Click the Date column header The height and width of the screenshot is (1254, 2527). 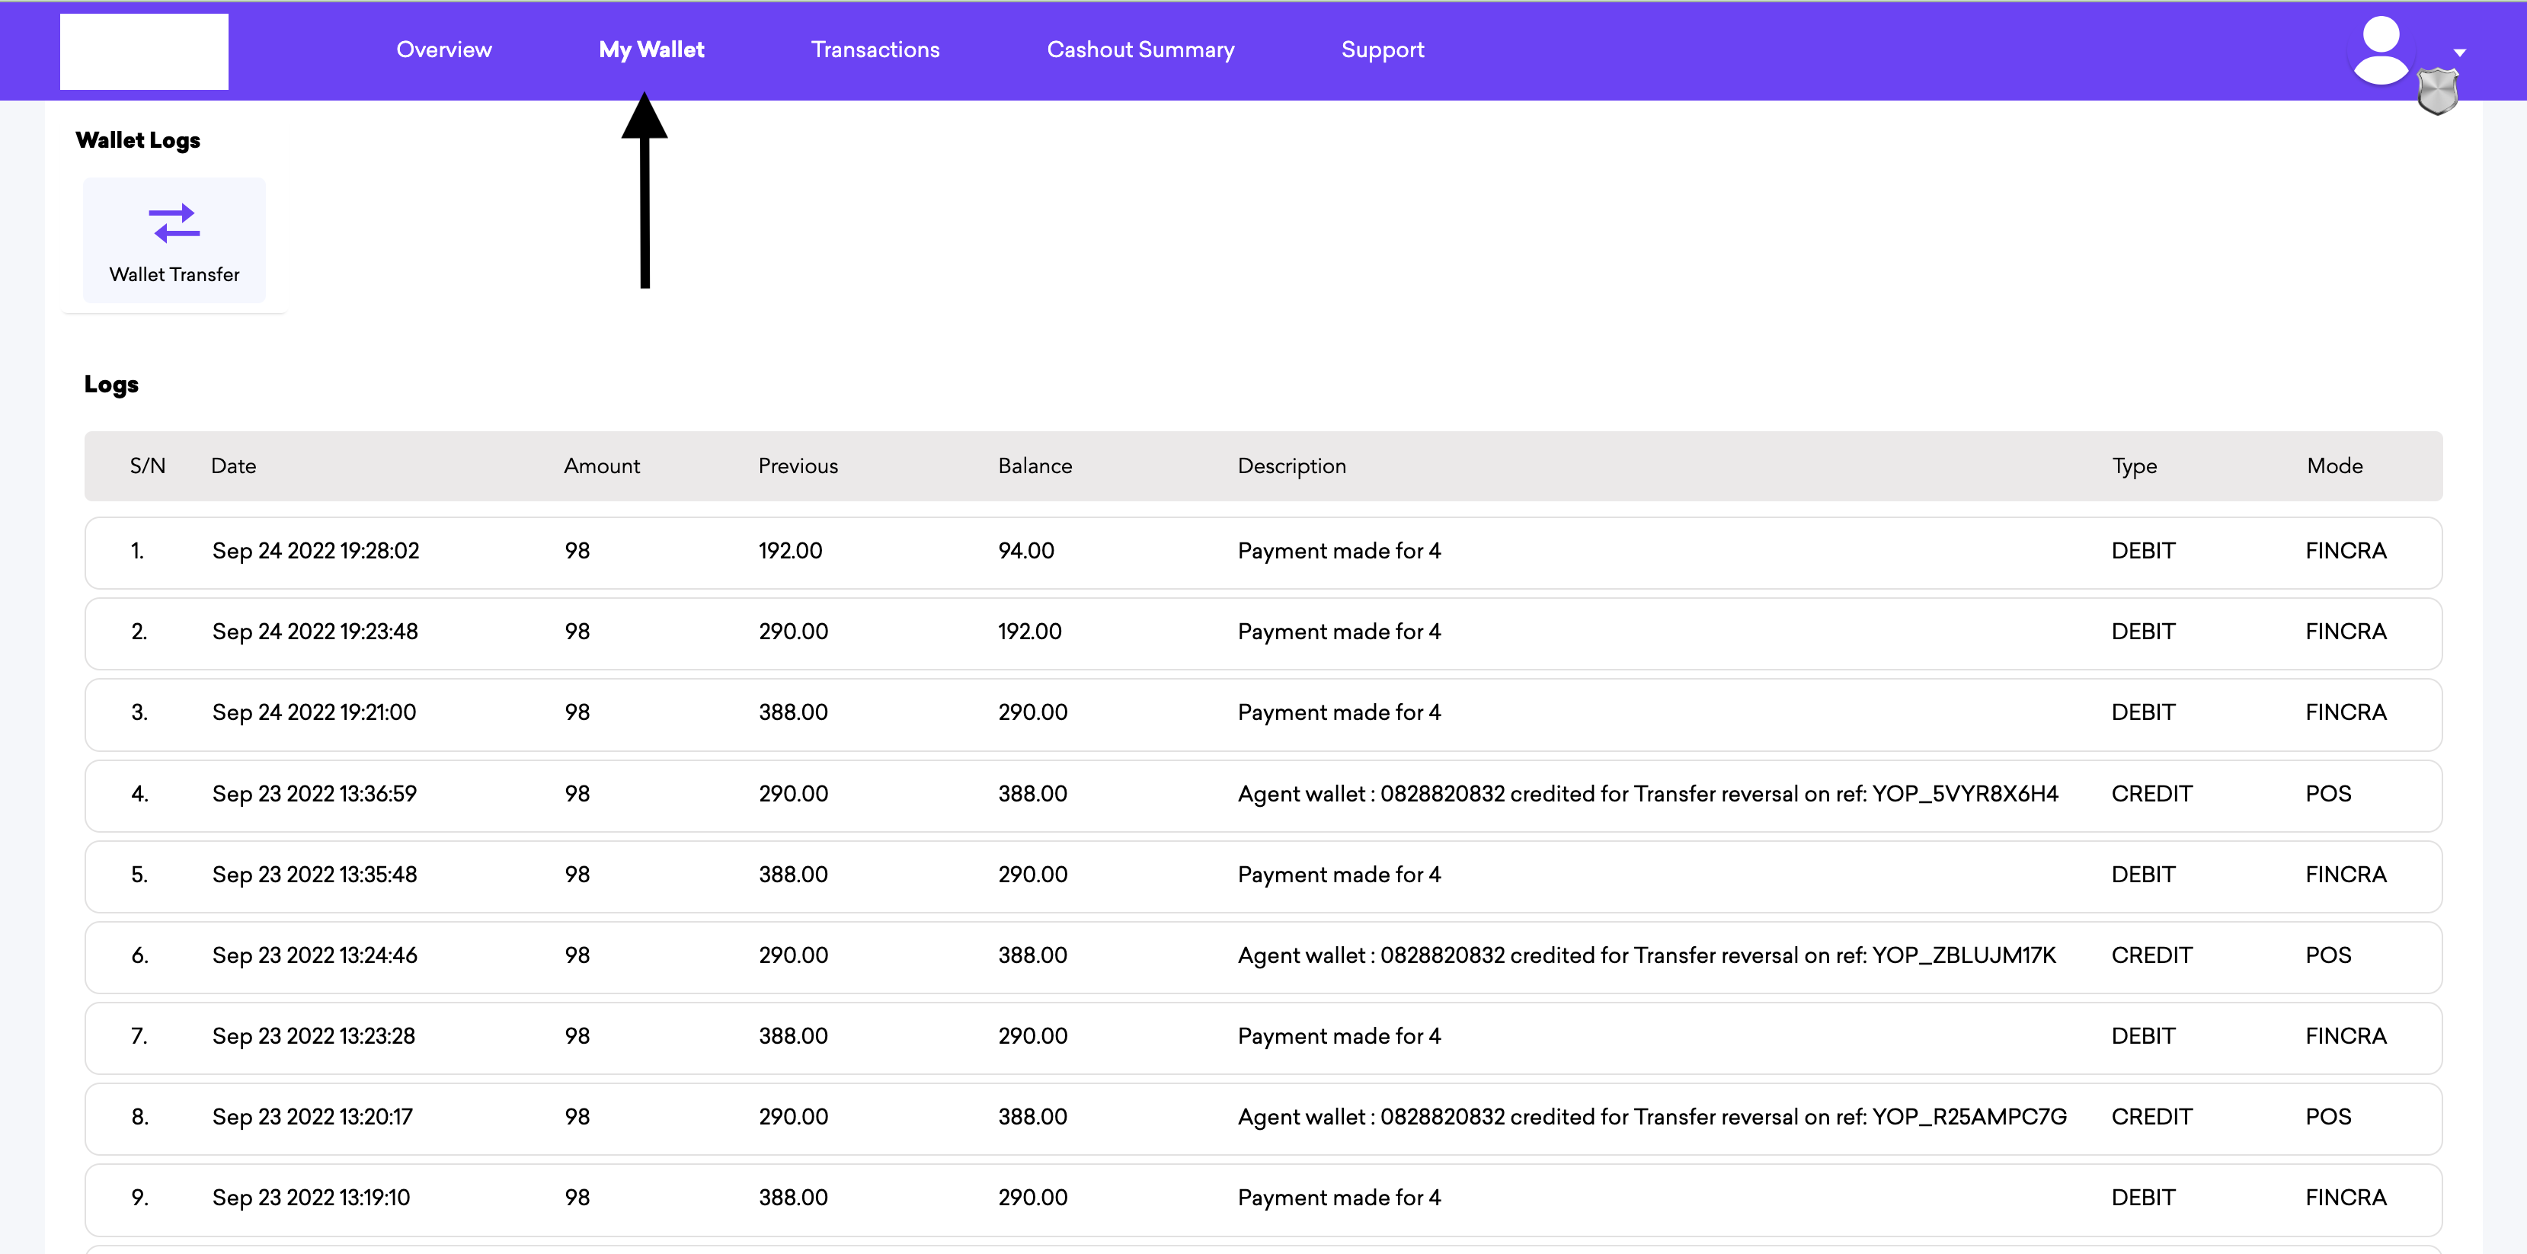[233, 466]
